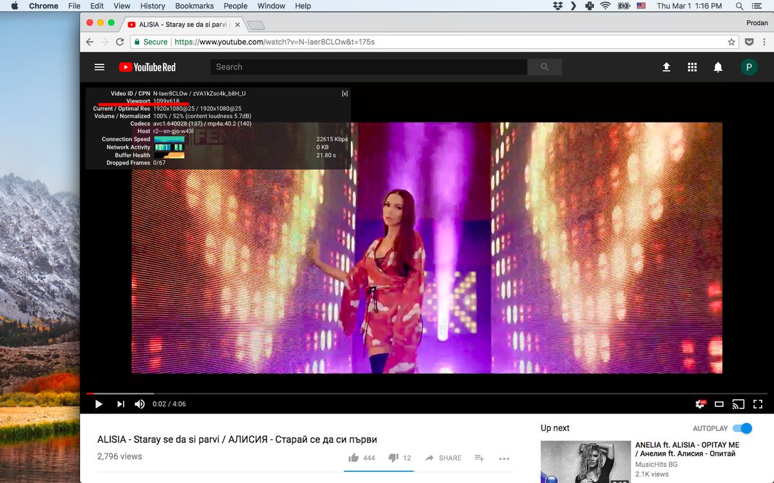Open the View menu
The width and height of the screenshot is (774, 483).
122,6
